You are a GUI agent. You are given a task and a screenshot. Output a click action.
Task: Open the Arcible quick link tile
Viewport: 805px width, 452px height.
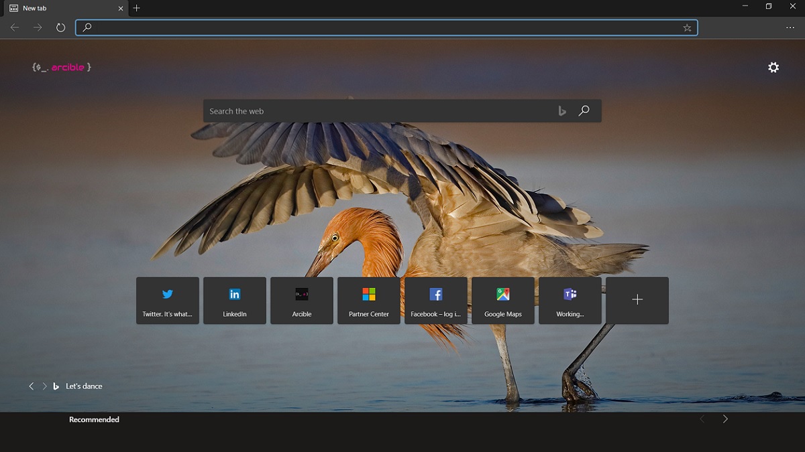tap(302, 301)
